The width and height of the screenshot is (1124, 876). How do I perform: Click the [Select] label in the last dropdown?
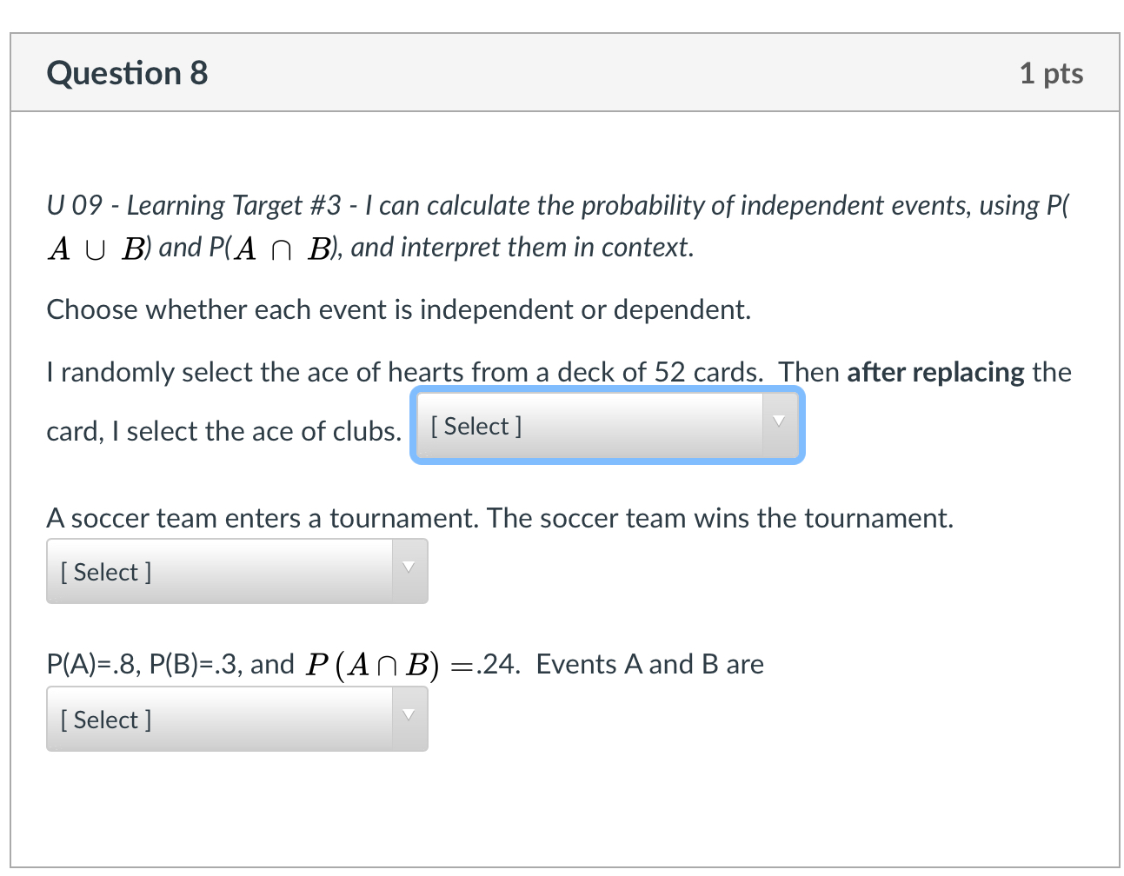pyautogui.click(x=105, y=719)
